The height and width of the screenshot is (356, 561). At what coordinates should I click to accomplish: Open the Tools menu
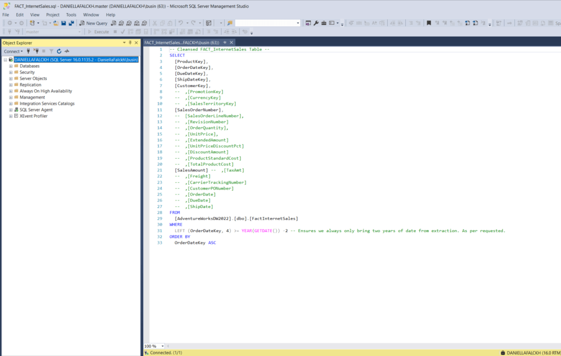click(x=71, y=15)
